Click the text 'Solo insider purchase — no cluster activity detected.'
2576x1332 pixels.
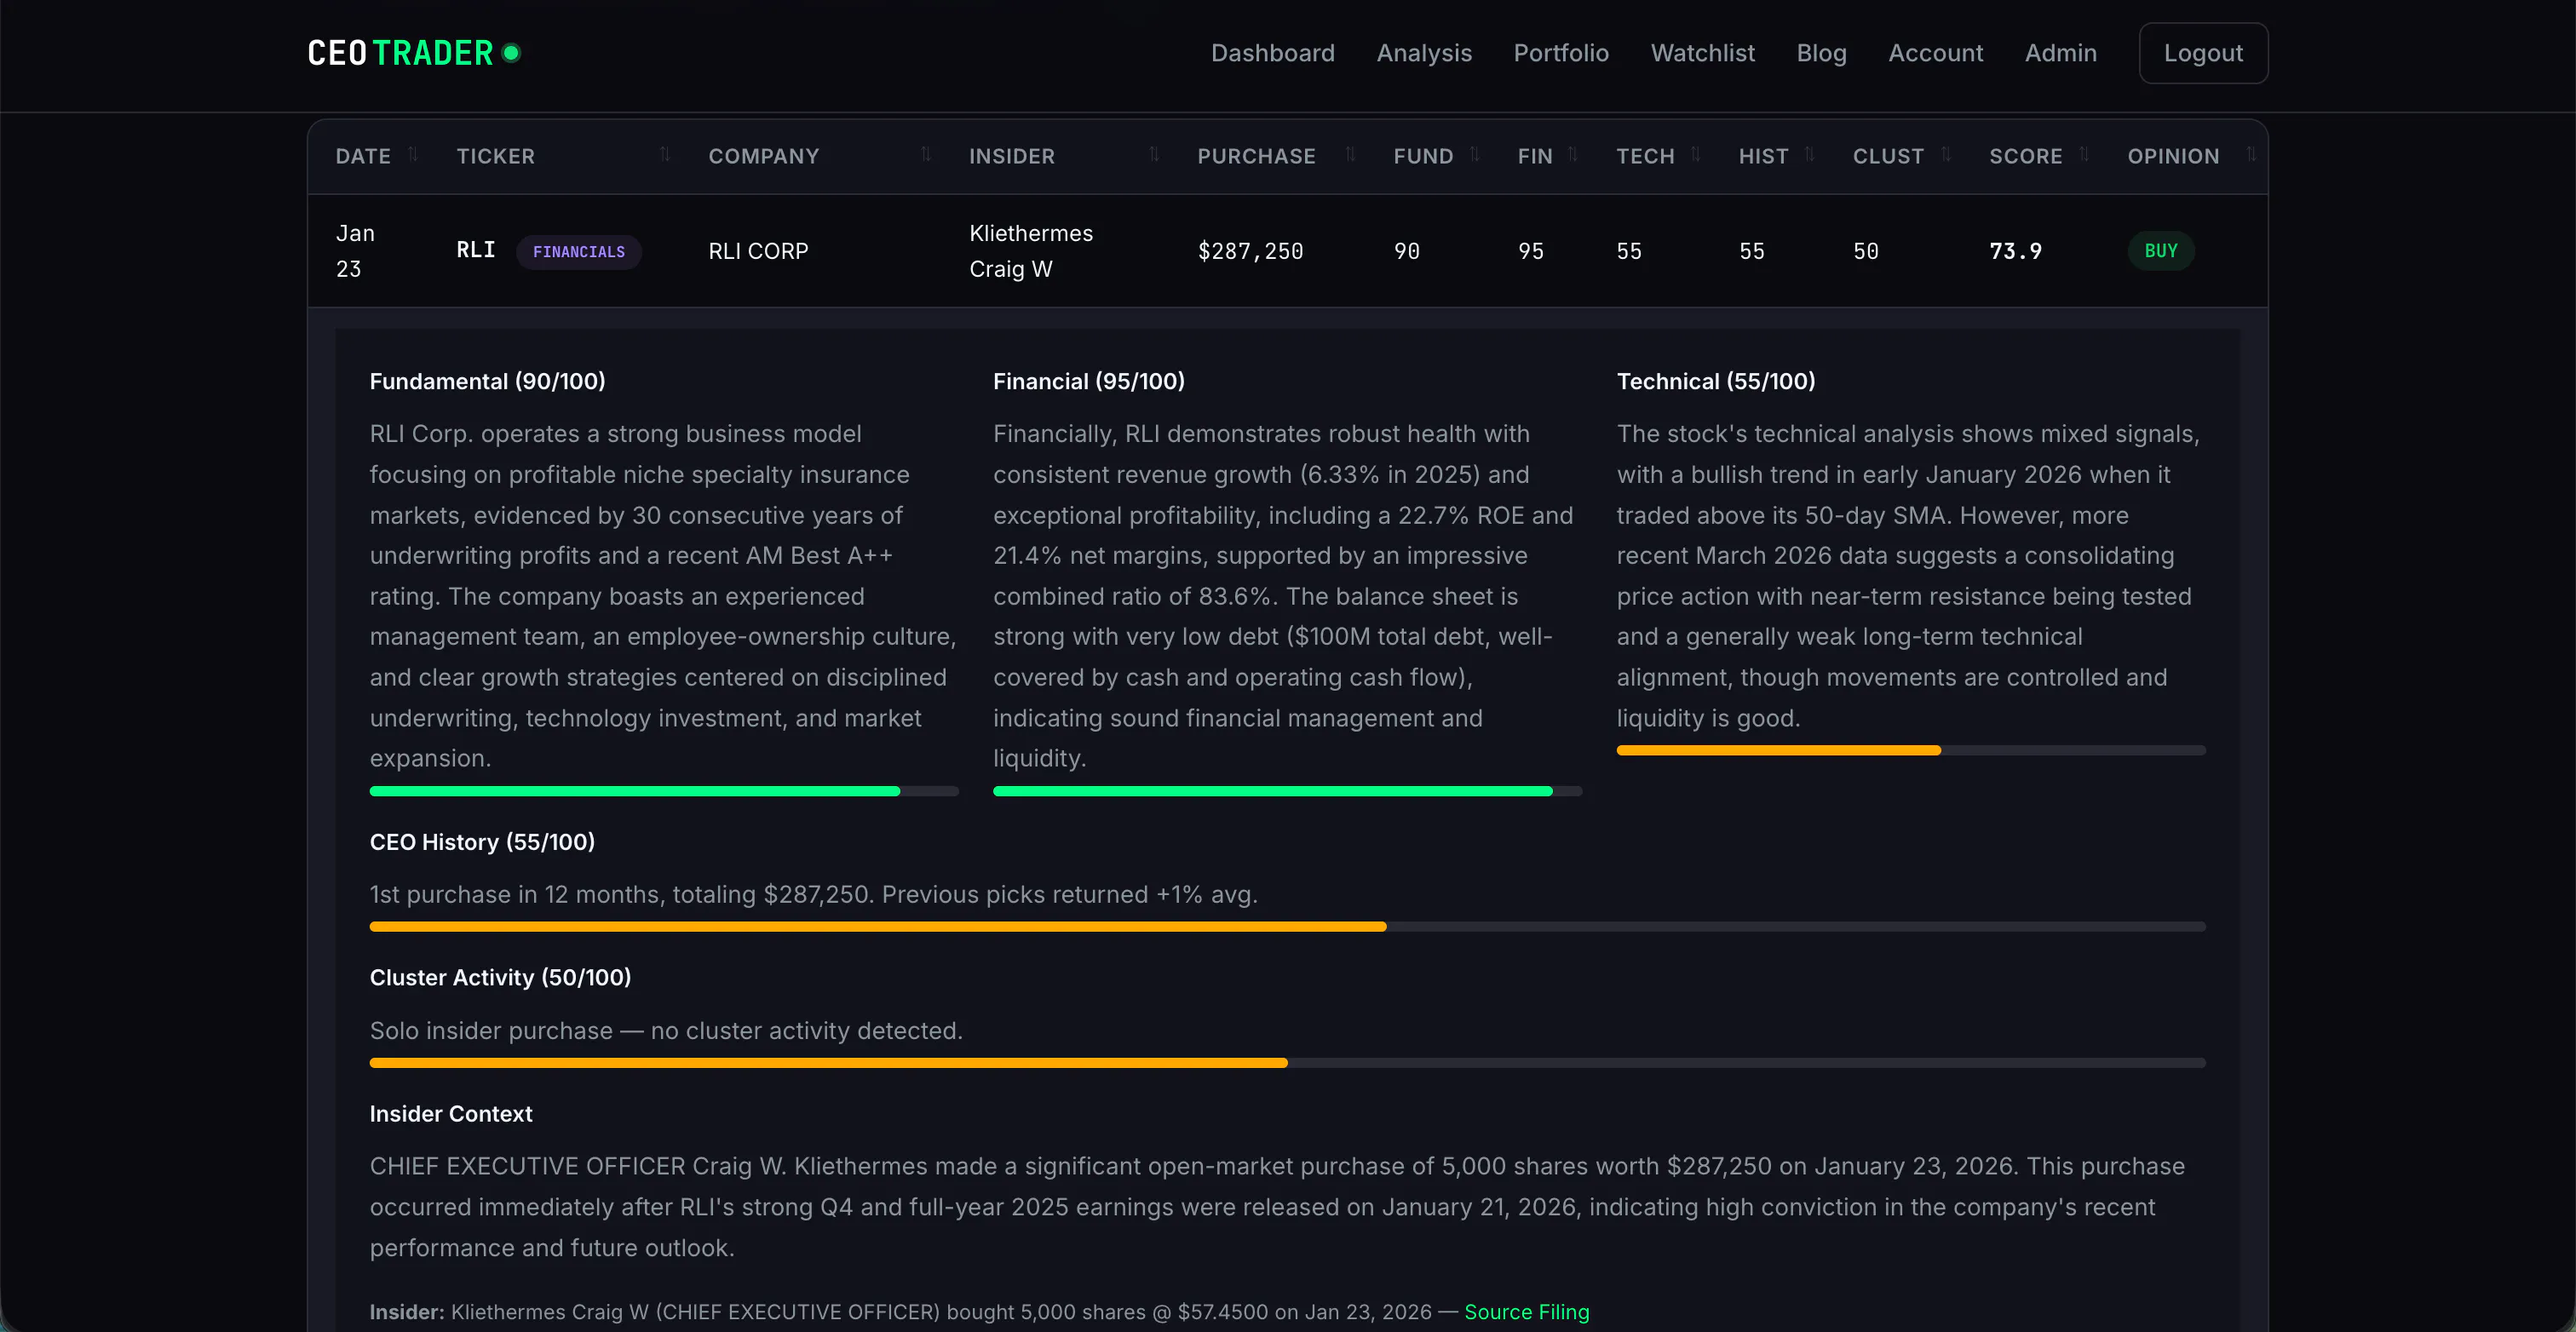[666, 1031]
